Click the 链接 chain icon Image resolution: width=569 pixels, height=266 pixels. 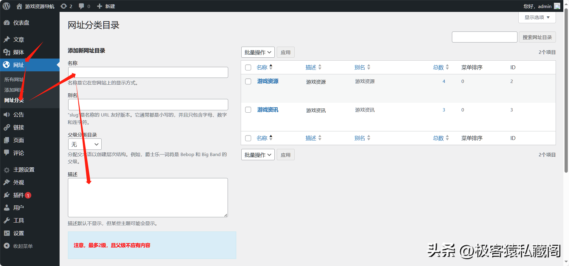coord(7,128)
